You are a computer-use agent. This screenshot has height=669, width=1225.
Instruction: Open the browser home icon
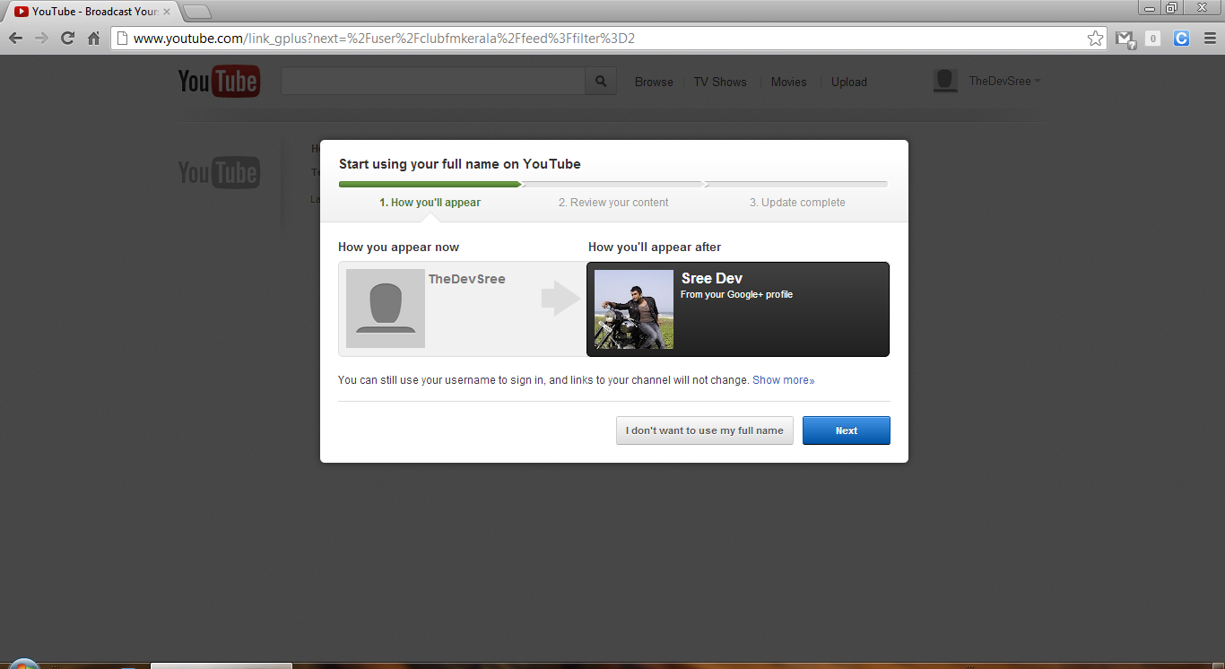pos(93,39)
